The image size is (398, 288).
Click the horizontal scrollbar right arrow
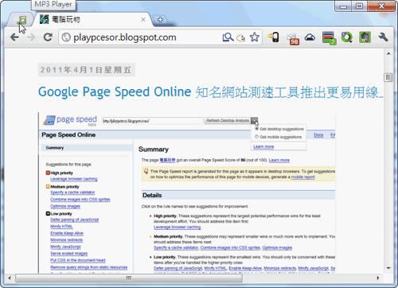tap(378, 278)
